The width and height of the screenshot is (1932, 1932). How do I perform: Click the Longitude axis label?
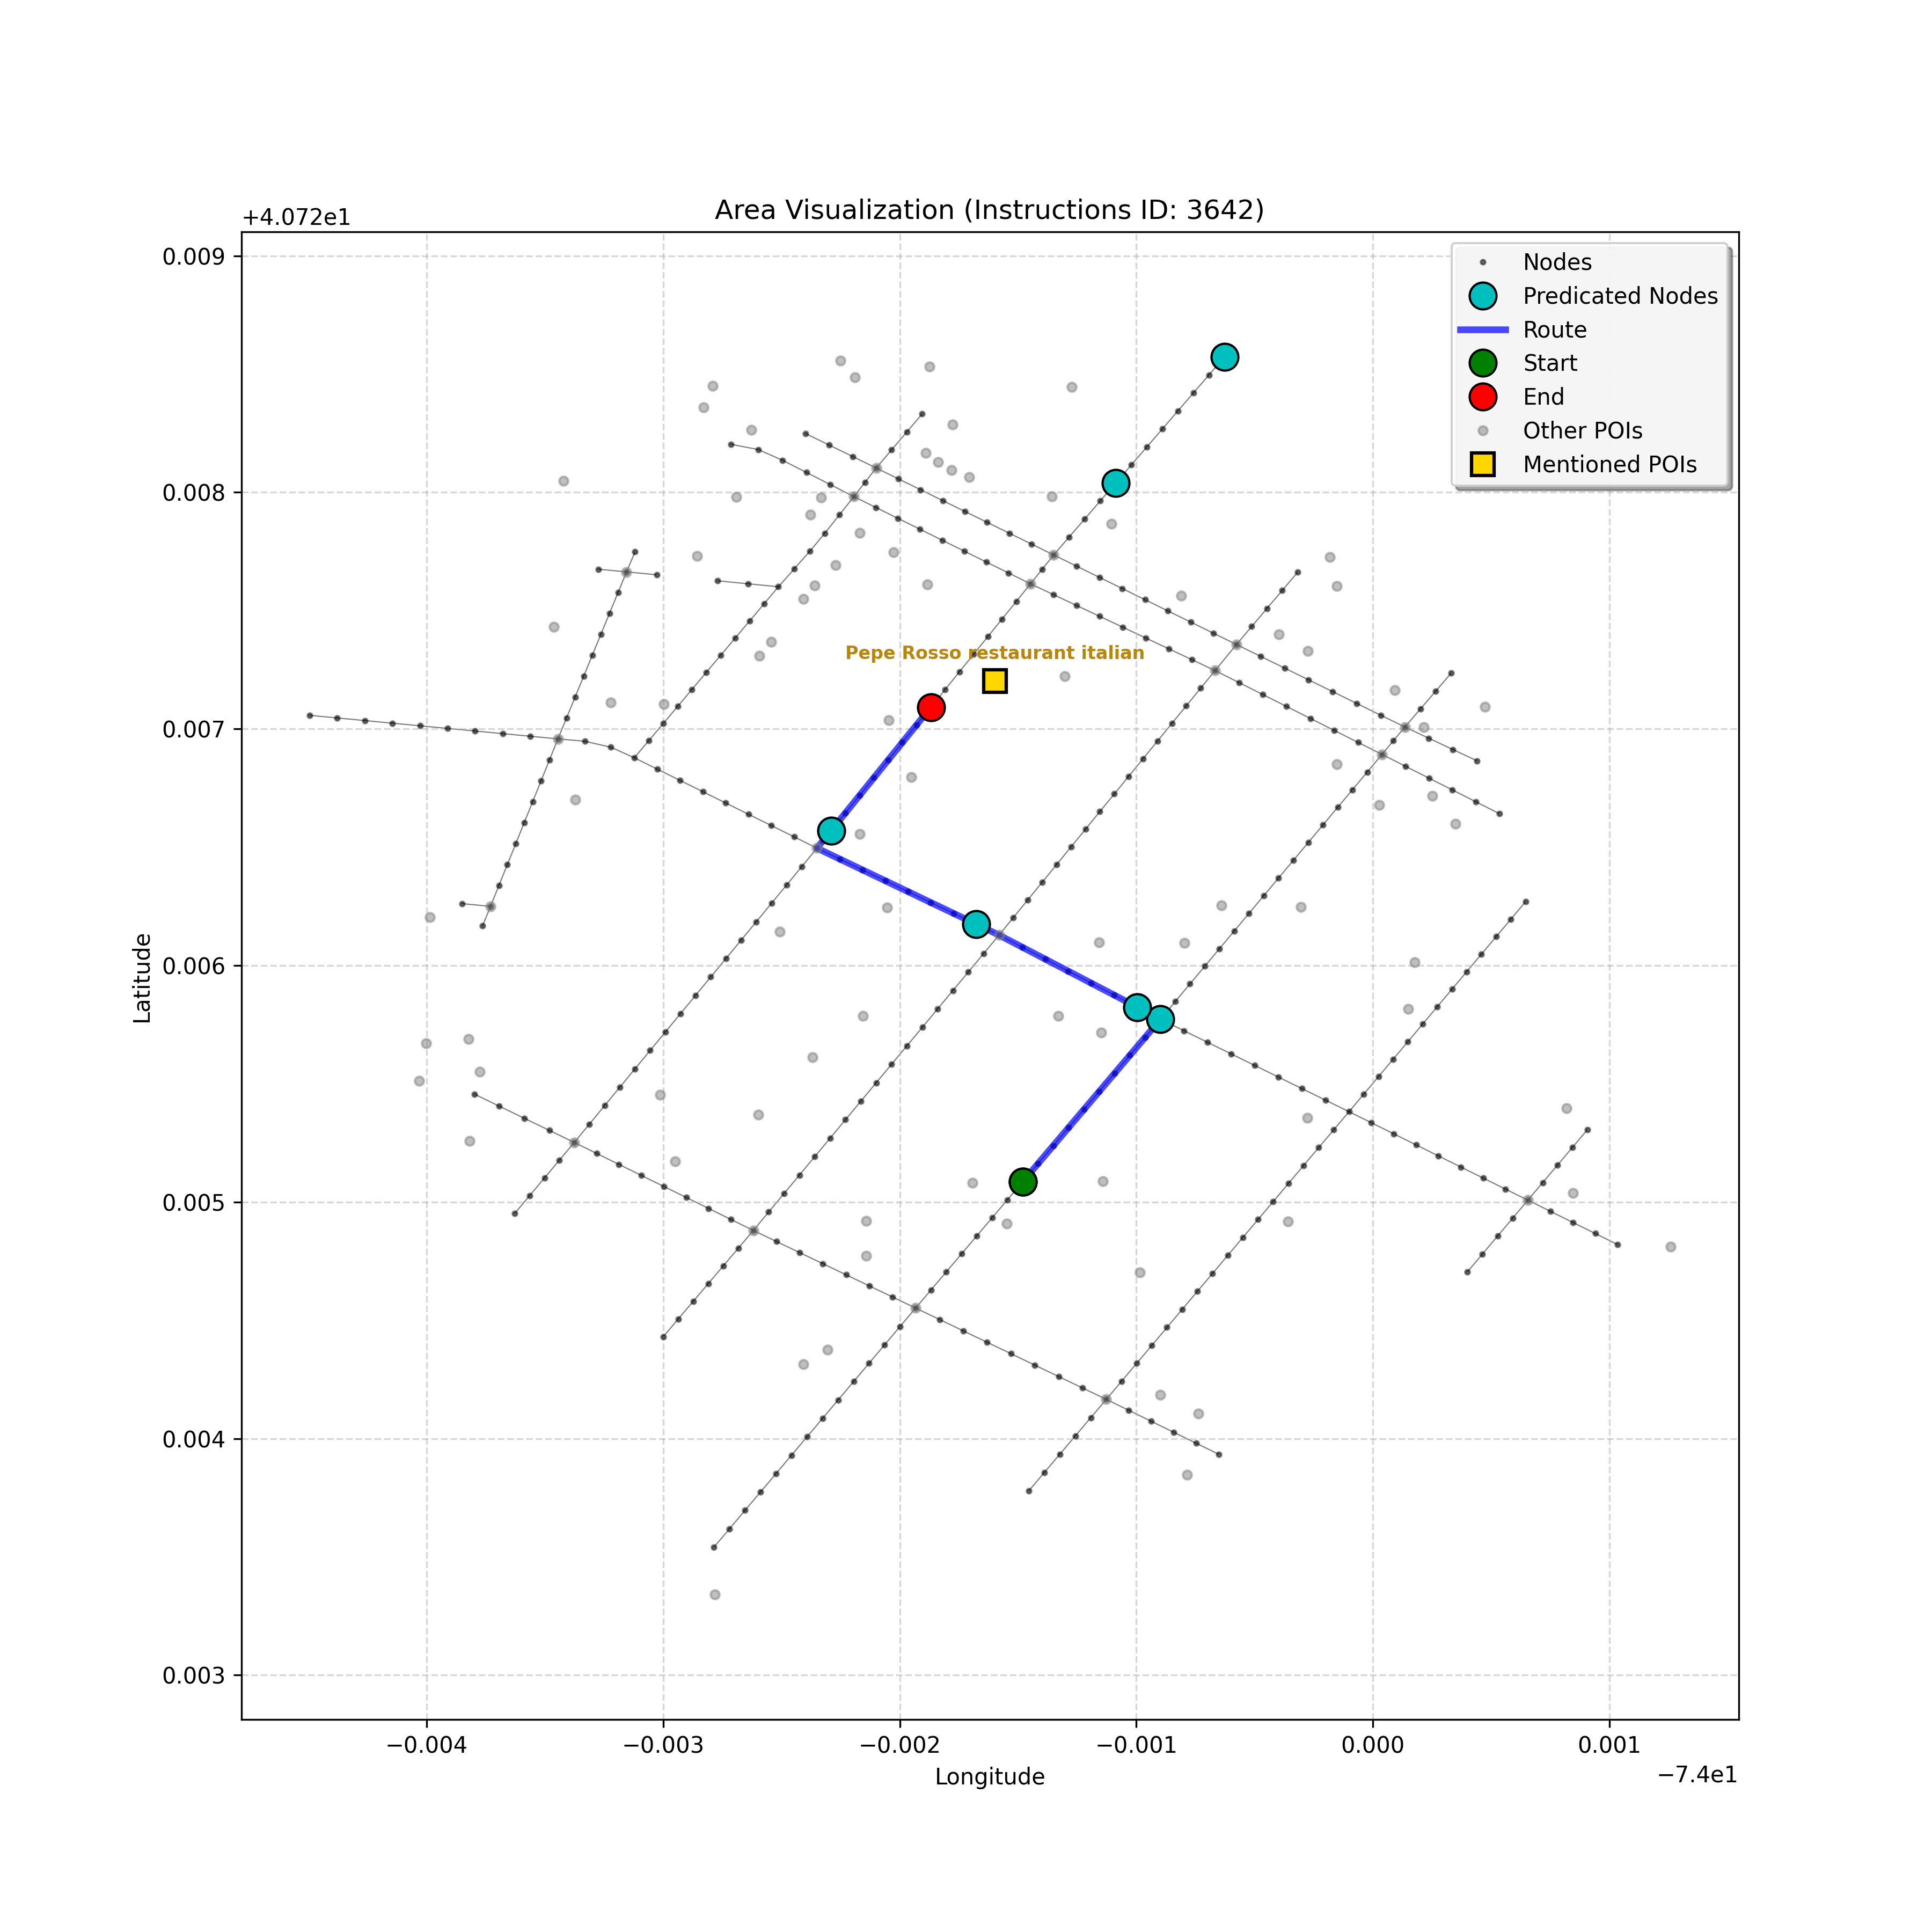pos(989,1777)
